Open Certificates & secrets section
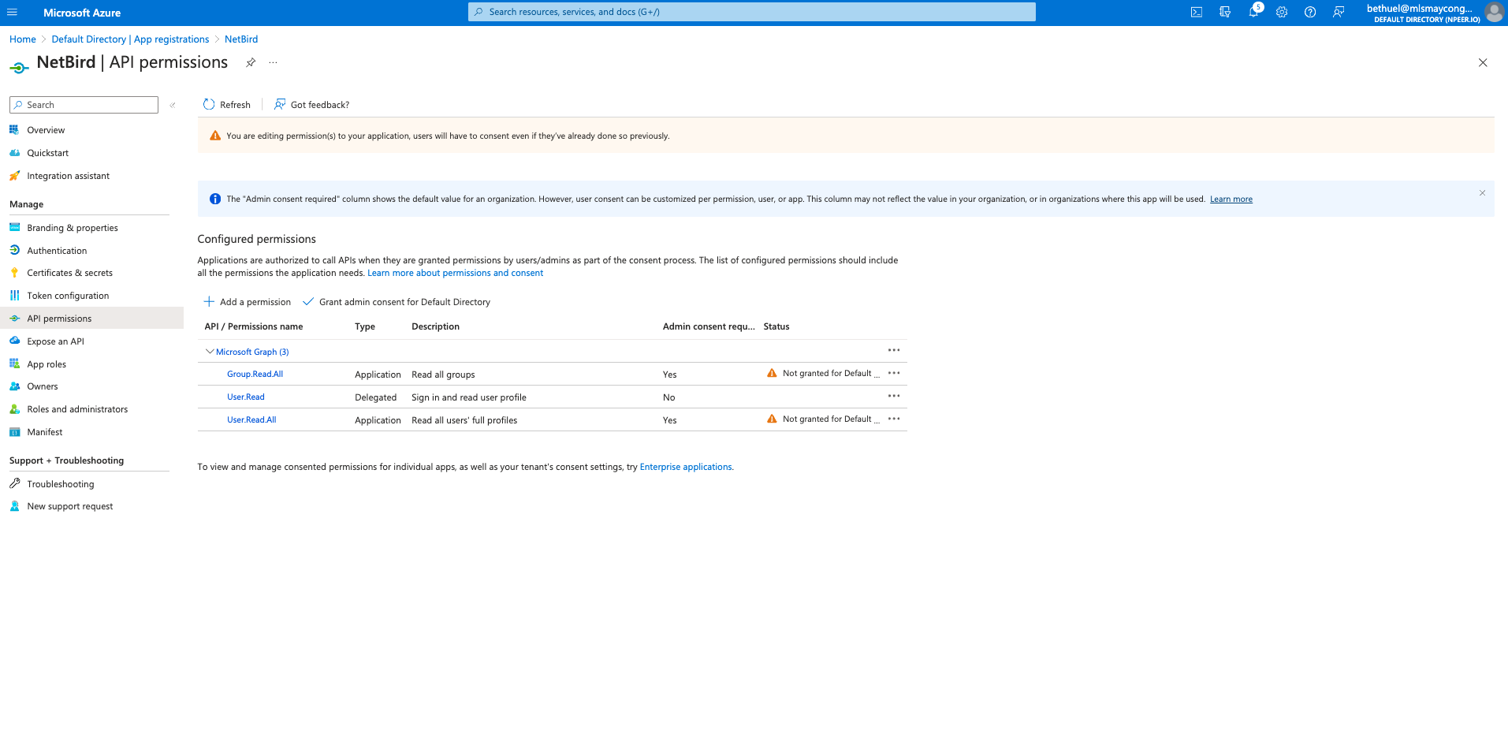The height and width of the screenshot is (753, 1508). coord(69,272)
